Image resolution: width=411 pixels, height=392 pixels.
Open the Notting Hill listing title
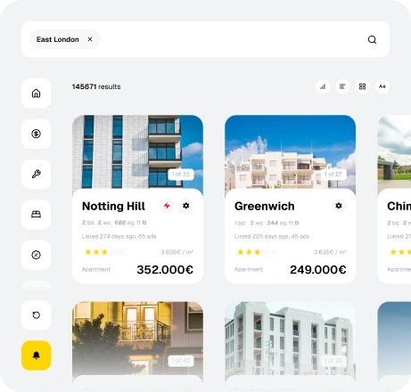[113, 206]
